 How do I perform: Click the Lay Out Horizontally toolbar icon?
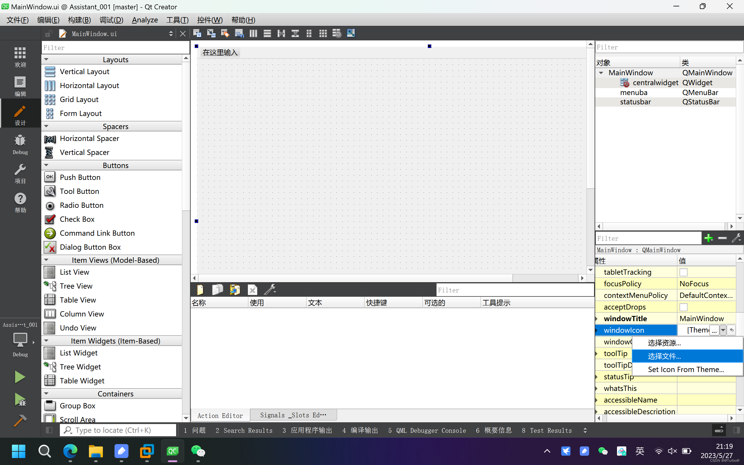click(x=253, y=33)
